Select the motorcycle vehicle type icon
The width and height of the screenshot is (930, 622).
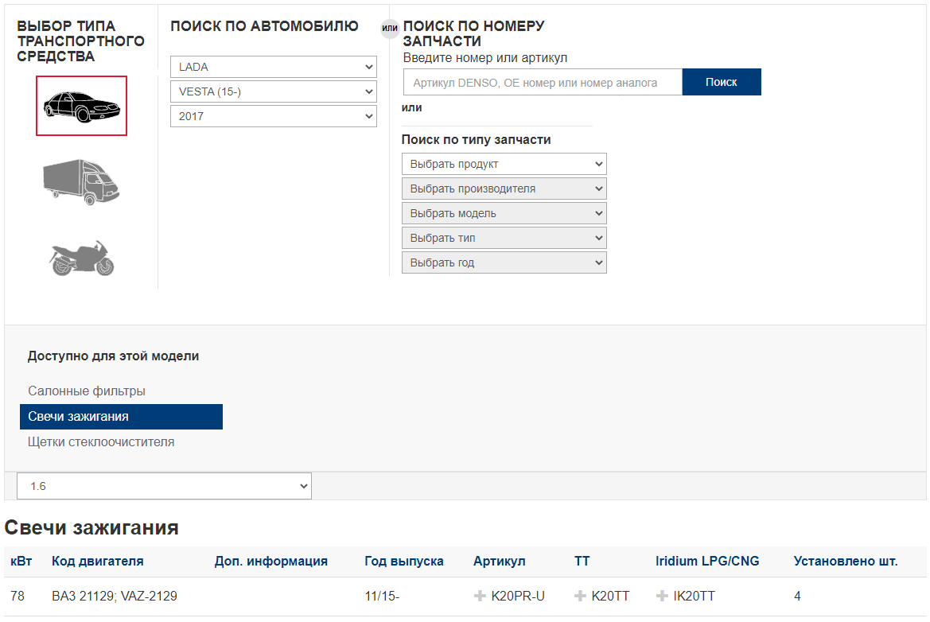[81, 258]
